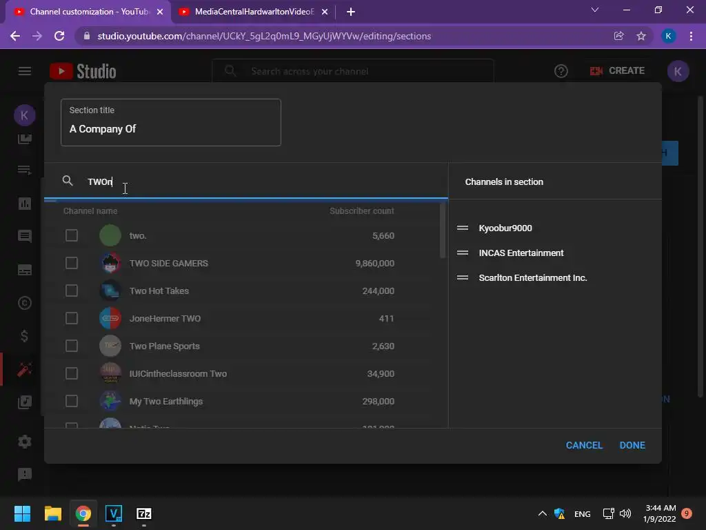The image size is (706, 530).
Task: Open Settings gear in Studio sidebar
Action: (24, 442)
